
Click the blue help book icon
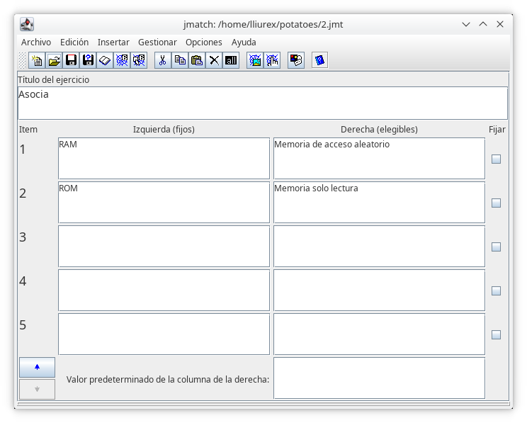coord(319,60)
